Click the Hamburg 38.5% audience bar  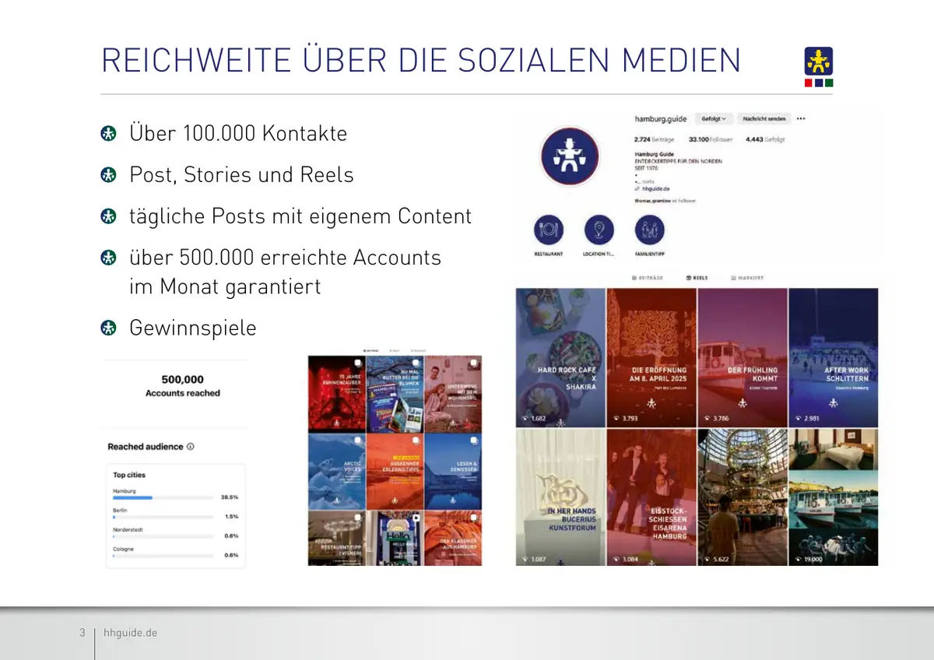click(163, 497)
